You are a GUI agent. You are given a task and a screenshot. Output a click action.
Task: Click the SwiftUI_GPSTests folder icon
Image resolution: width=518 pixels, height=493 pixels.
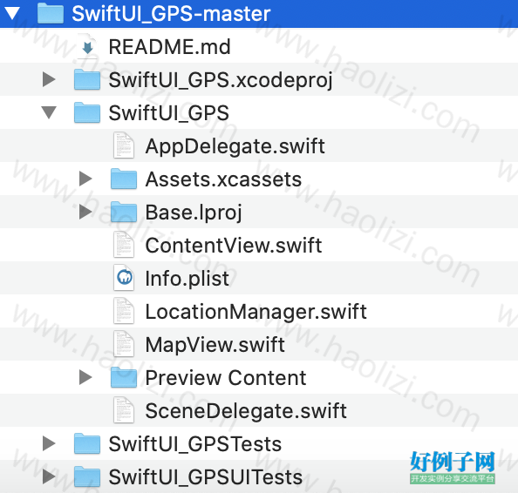(87, 443)
